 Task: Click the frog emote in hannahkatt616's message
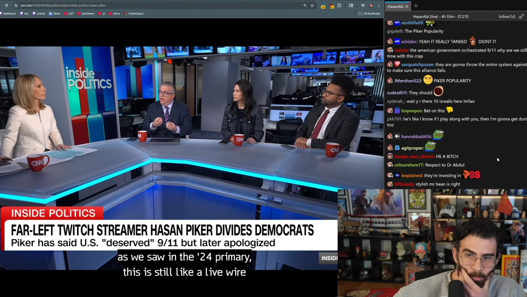pos(438,135)
